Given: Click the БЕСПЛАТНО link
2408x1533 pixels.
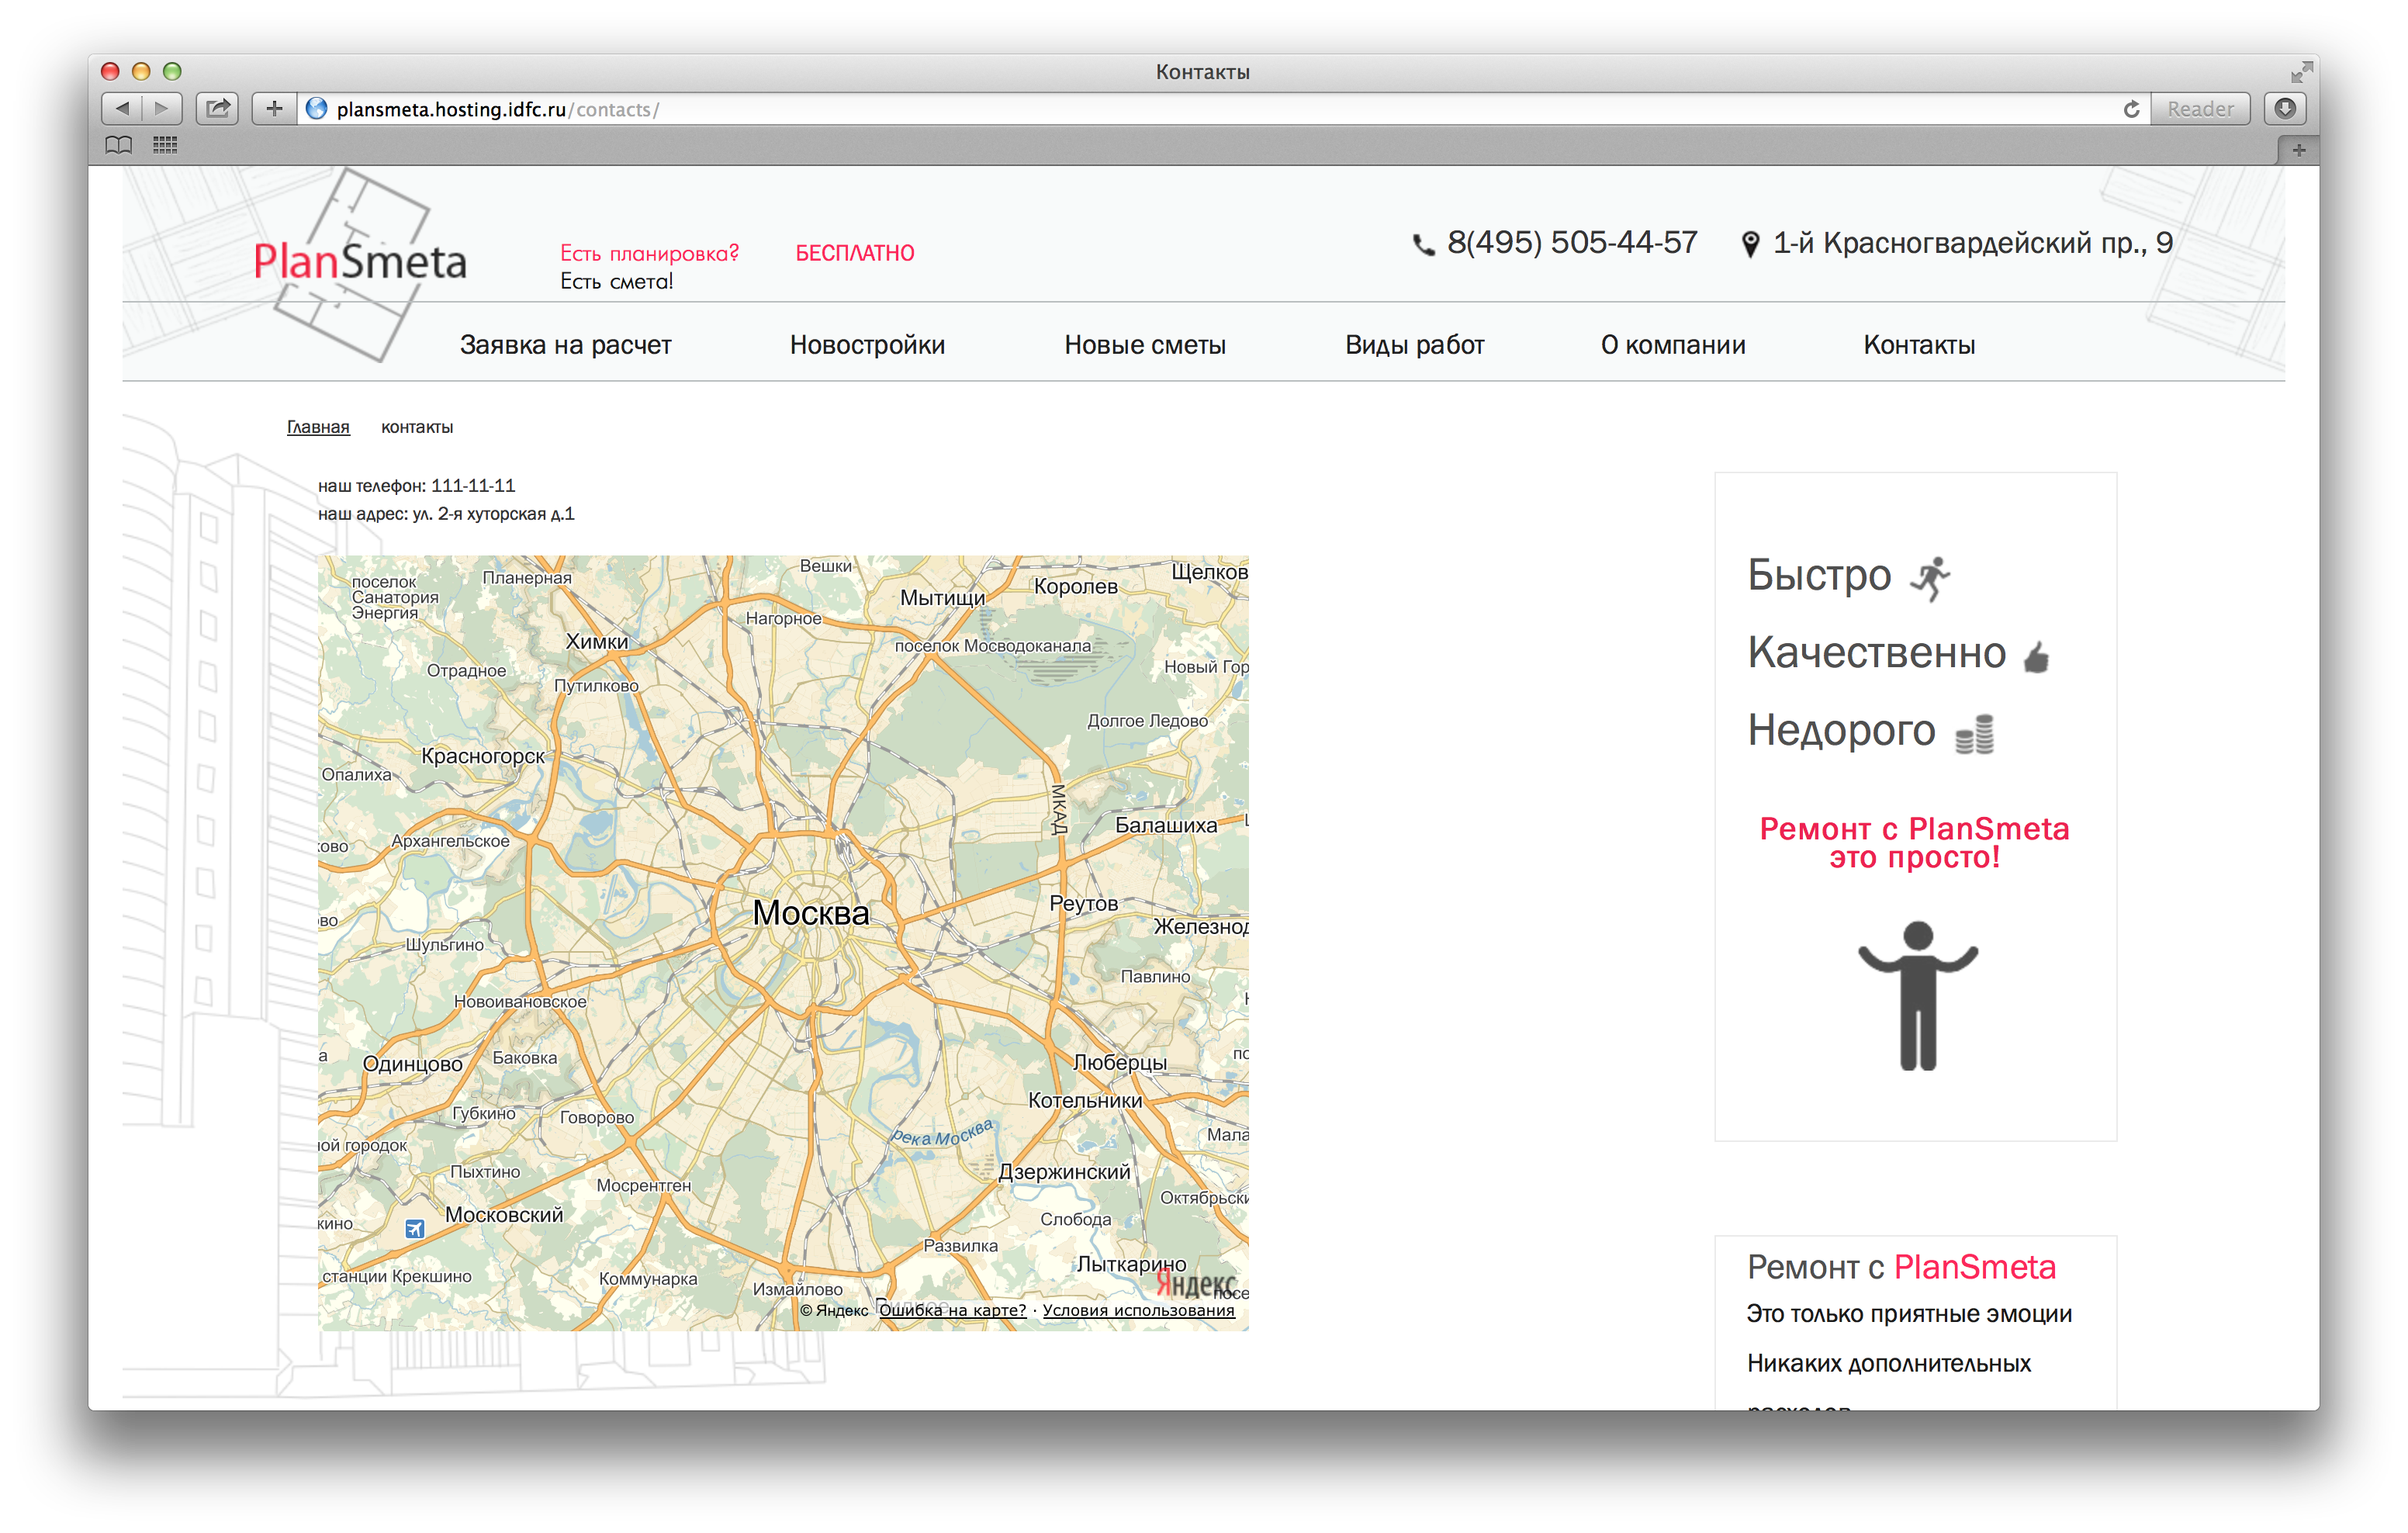Looking at the screenshot, I should (855, 253).
